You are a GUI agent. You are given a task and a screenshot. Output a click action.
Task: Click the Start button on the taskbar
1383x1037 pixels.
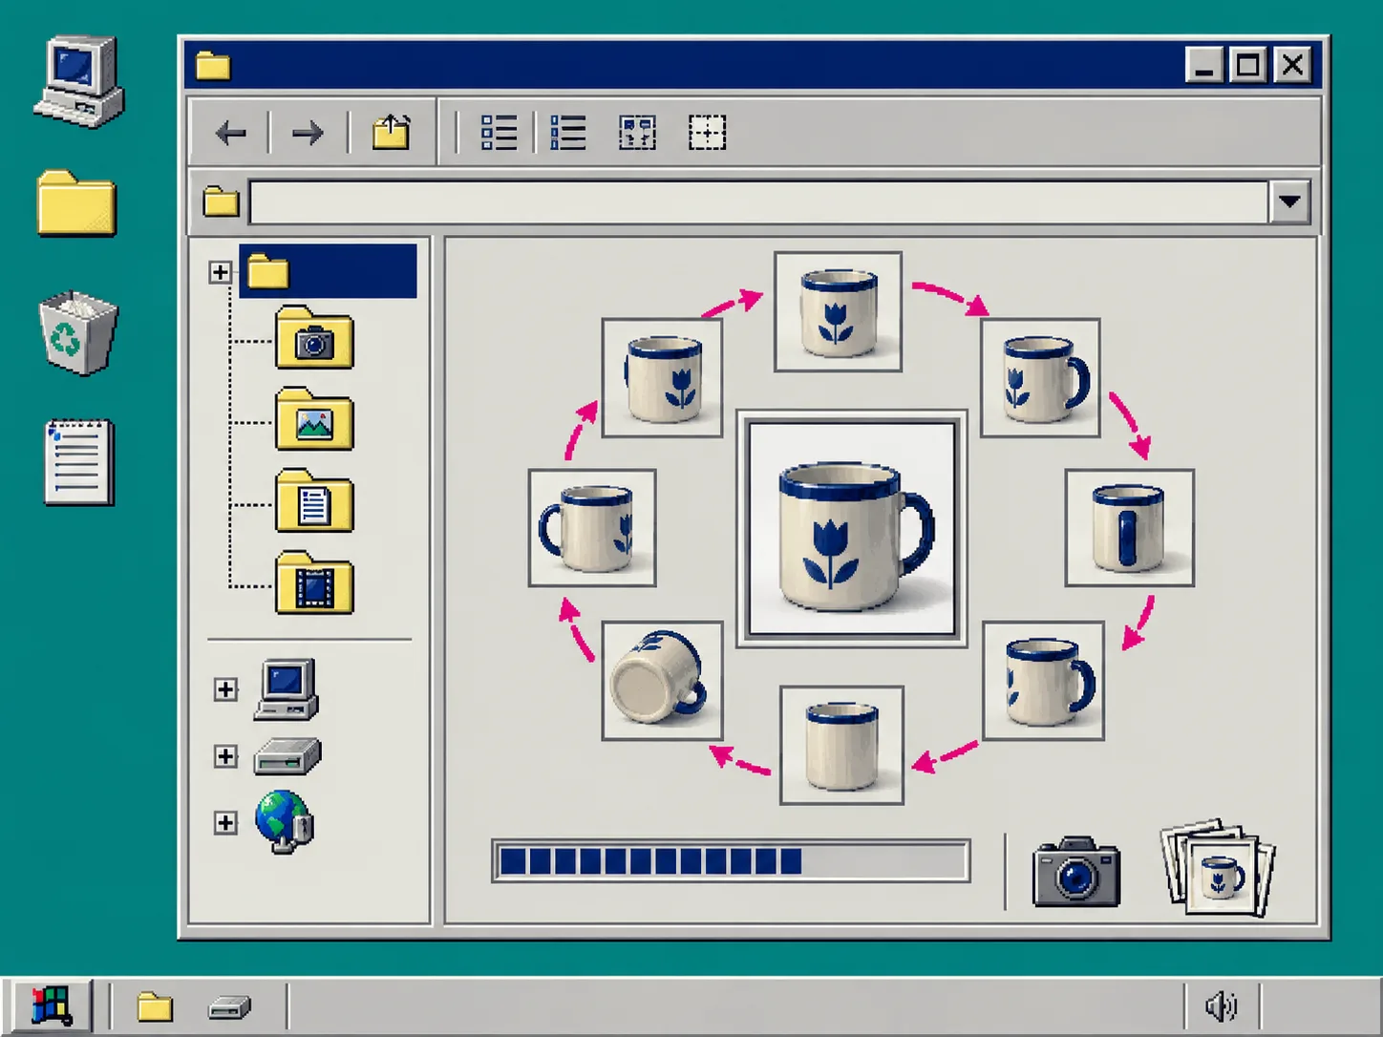tap(52, 1006)
